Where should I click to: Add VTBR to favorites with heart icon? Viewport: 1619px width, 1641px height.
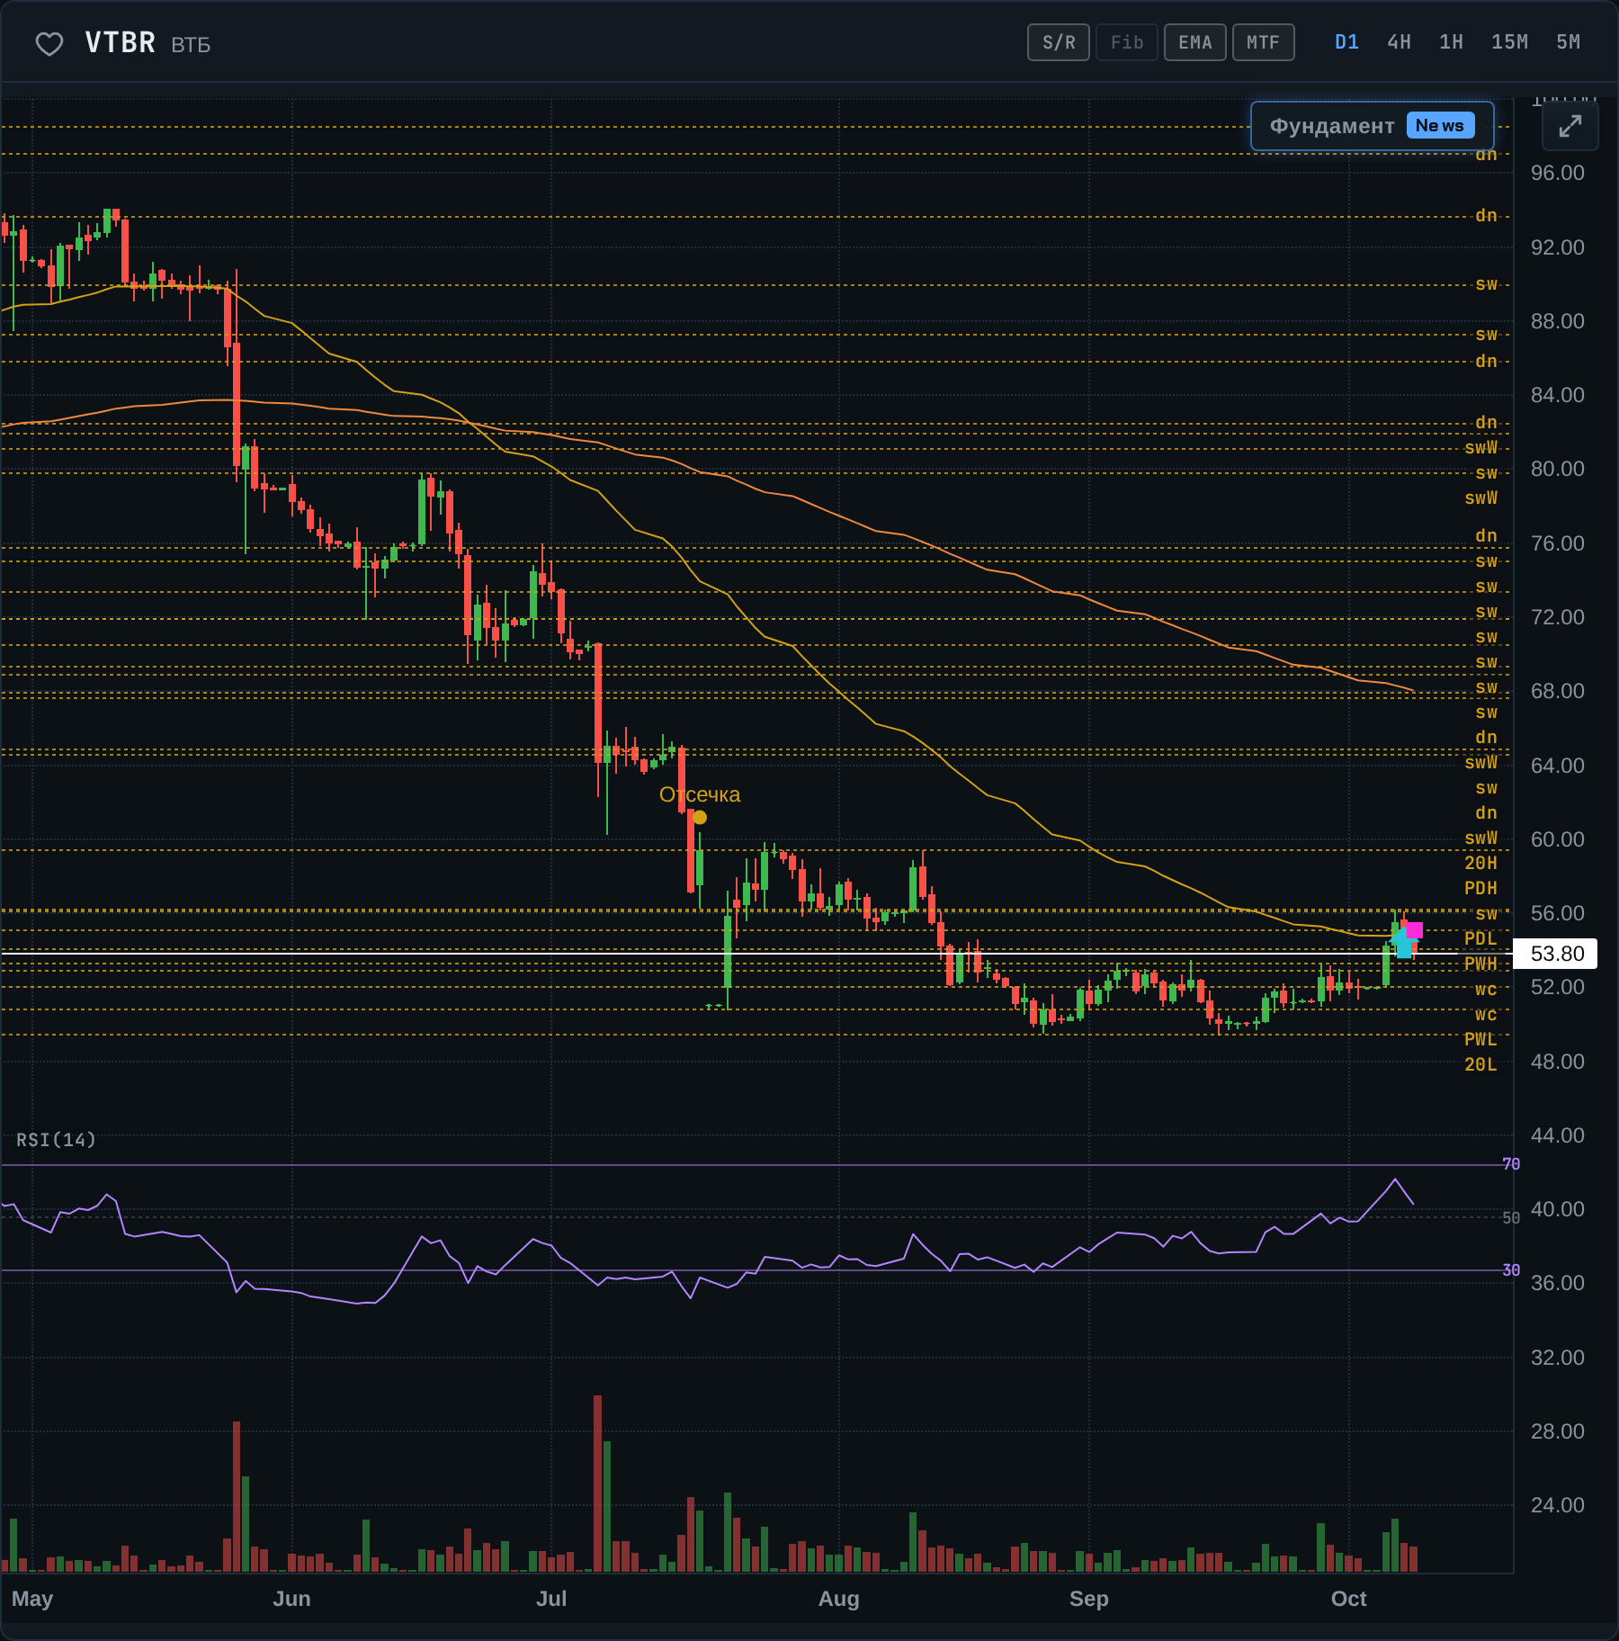click(x=49, y=43)
